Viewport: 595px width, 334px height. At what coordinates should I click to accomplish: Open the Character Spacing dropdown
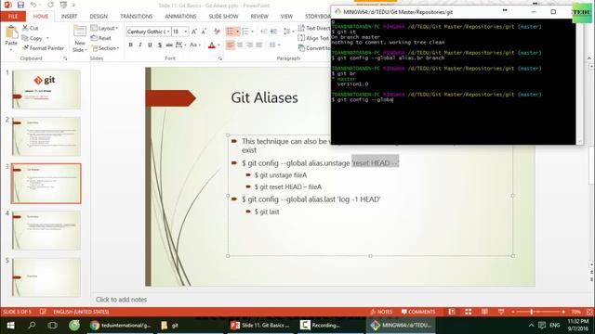tap(181, 45)
